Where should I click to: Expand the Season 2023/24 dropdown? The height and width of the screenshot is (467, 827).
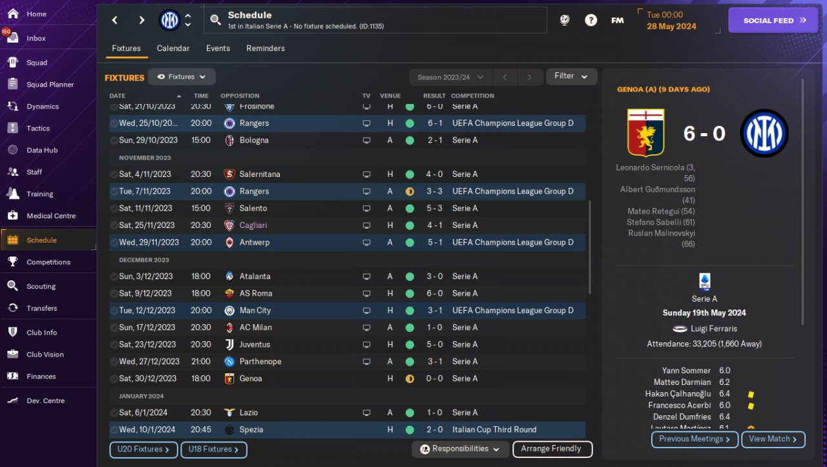pyautogui.click(x=450, y=77)
